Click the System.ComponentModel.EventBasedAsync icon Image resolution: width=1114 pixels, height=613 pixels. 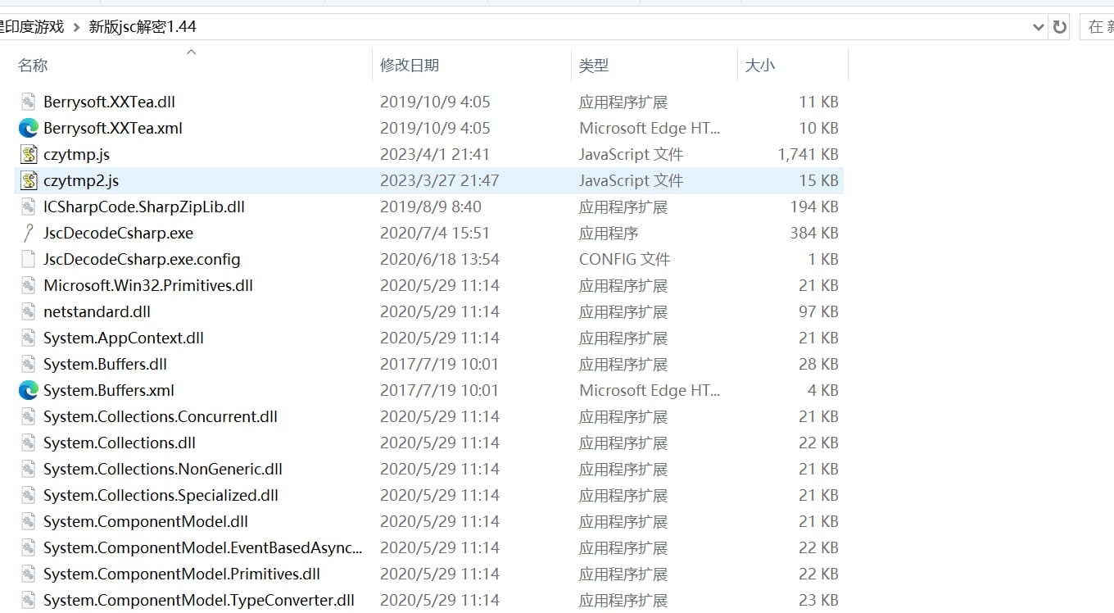click(x=29, y=547)
